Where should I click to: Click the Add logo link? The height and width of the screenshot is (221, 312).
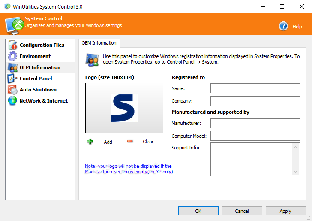(108, 142)
